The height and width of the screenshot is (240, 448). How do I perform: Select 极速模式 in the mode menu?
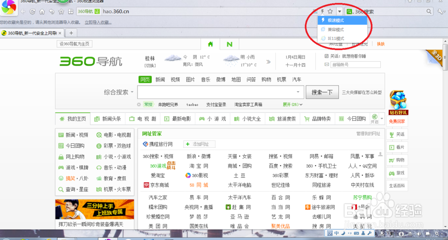pos(342,20)
